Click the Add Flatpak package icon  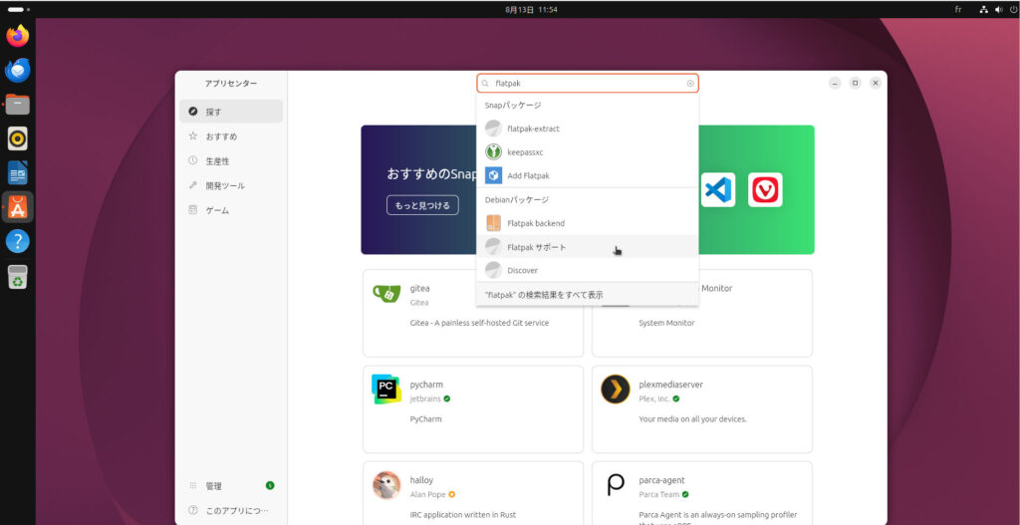[493, 175]
